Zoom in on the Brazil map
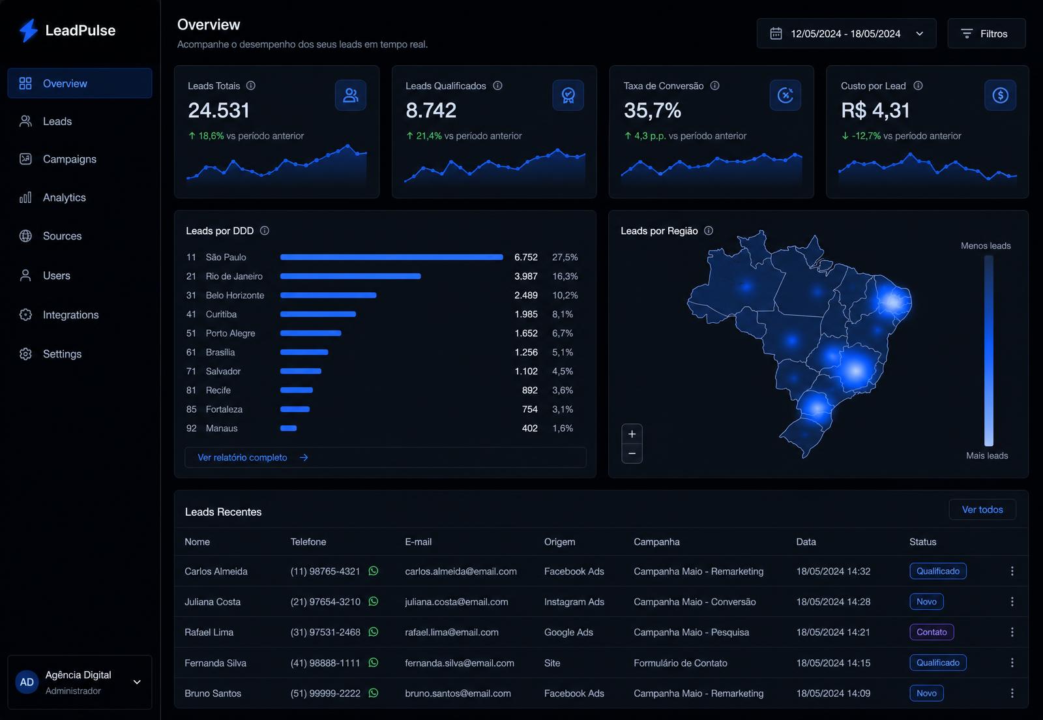Viewport: 1043px width, 720px height. (x=632, y=434)
